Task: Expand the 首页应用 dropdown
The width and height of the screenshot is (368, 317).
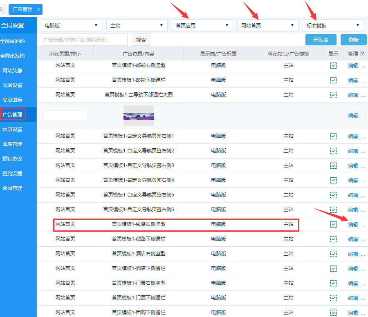Action: (202, 25)
